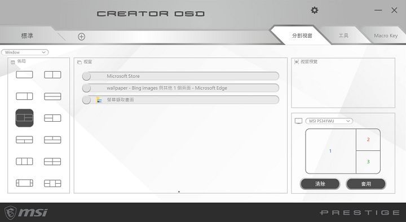Add a new profile with the plus icon
Image resolution: width=406 pixels, height=222 pixels.
tap(82, 37)
